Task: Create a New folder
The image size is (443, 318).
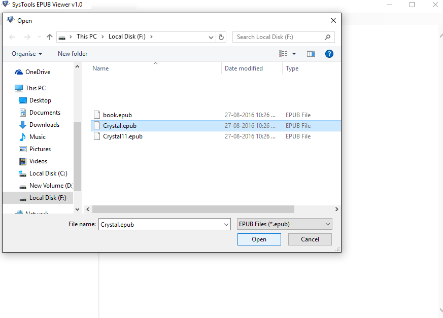Action: tap(73, 54)
